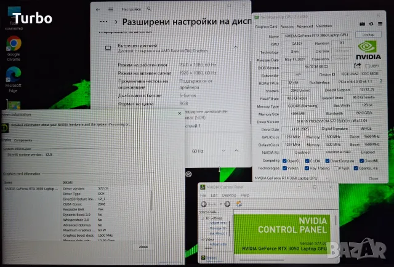The height and width of the screenshot is (267, 394).
Task: Click the Settings window vertical scrollbar
Action: [250, 93]
